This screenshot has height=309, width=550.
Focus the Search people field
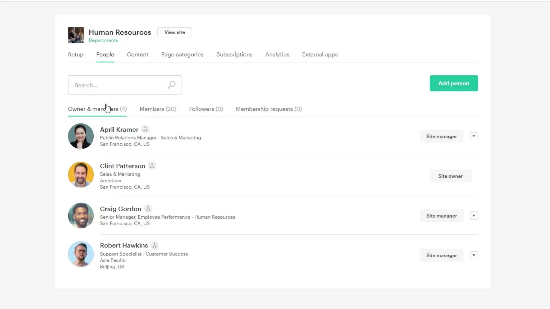(x=125, y=85)
